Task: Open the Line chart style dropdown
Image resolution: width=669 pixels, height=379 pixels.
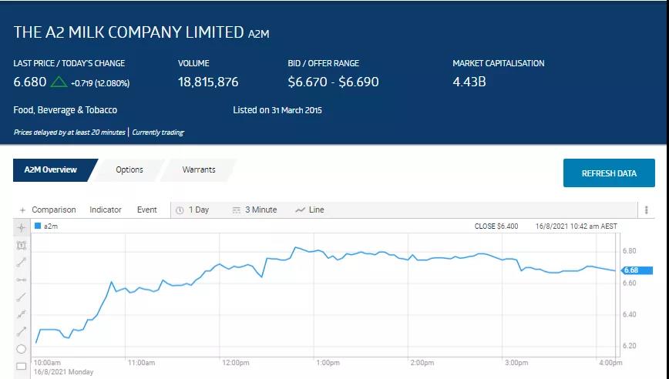Action: click(316, 210)
